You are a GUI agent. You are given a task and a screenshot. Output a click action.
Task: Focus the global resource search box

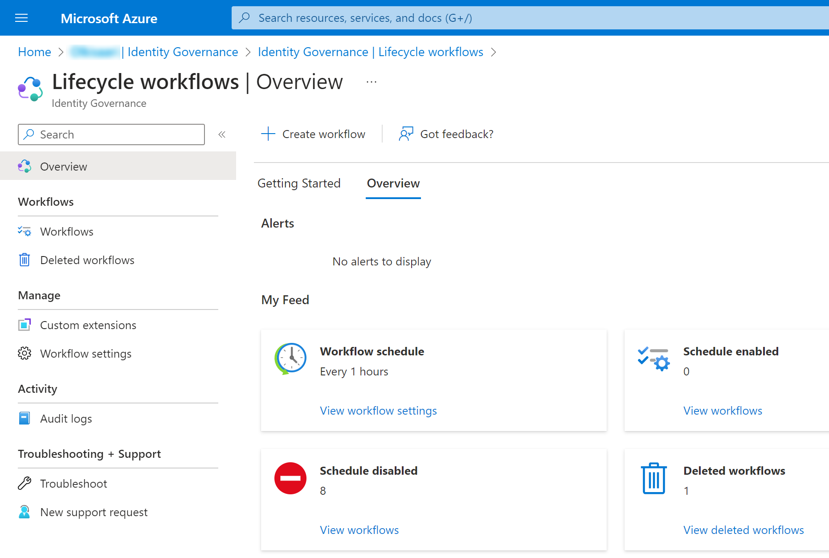click(530, 18)
